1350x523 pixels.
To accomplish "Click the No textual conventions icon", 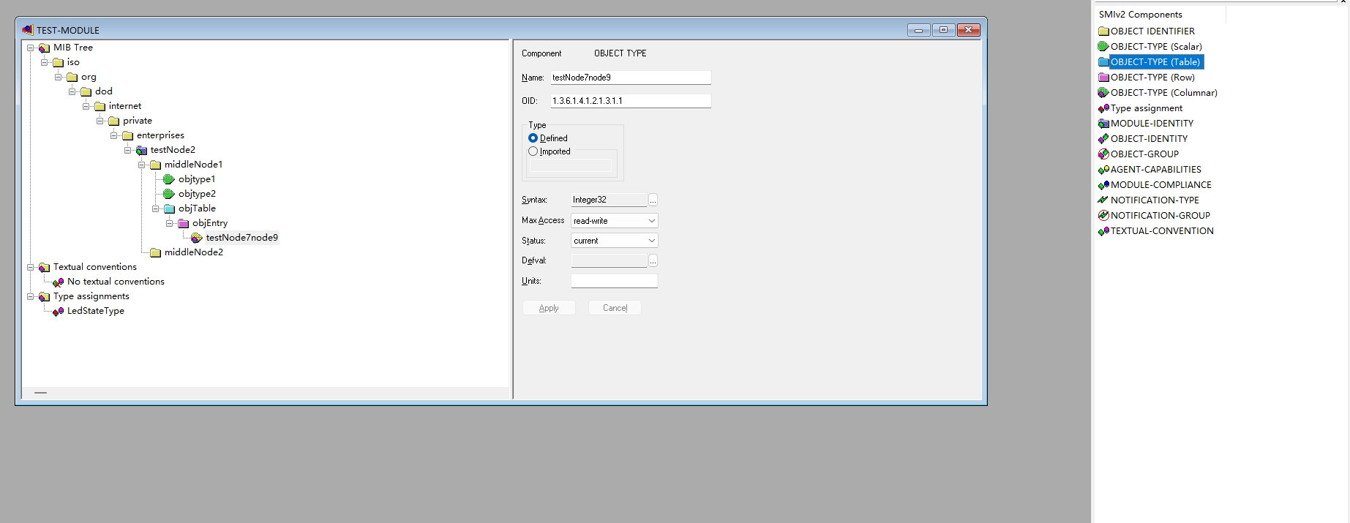I will tap(58, 282).
